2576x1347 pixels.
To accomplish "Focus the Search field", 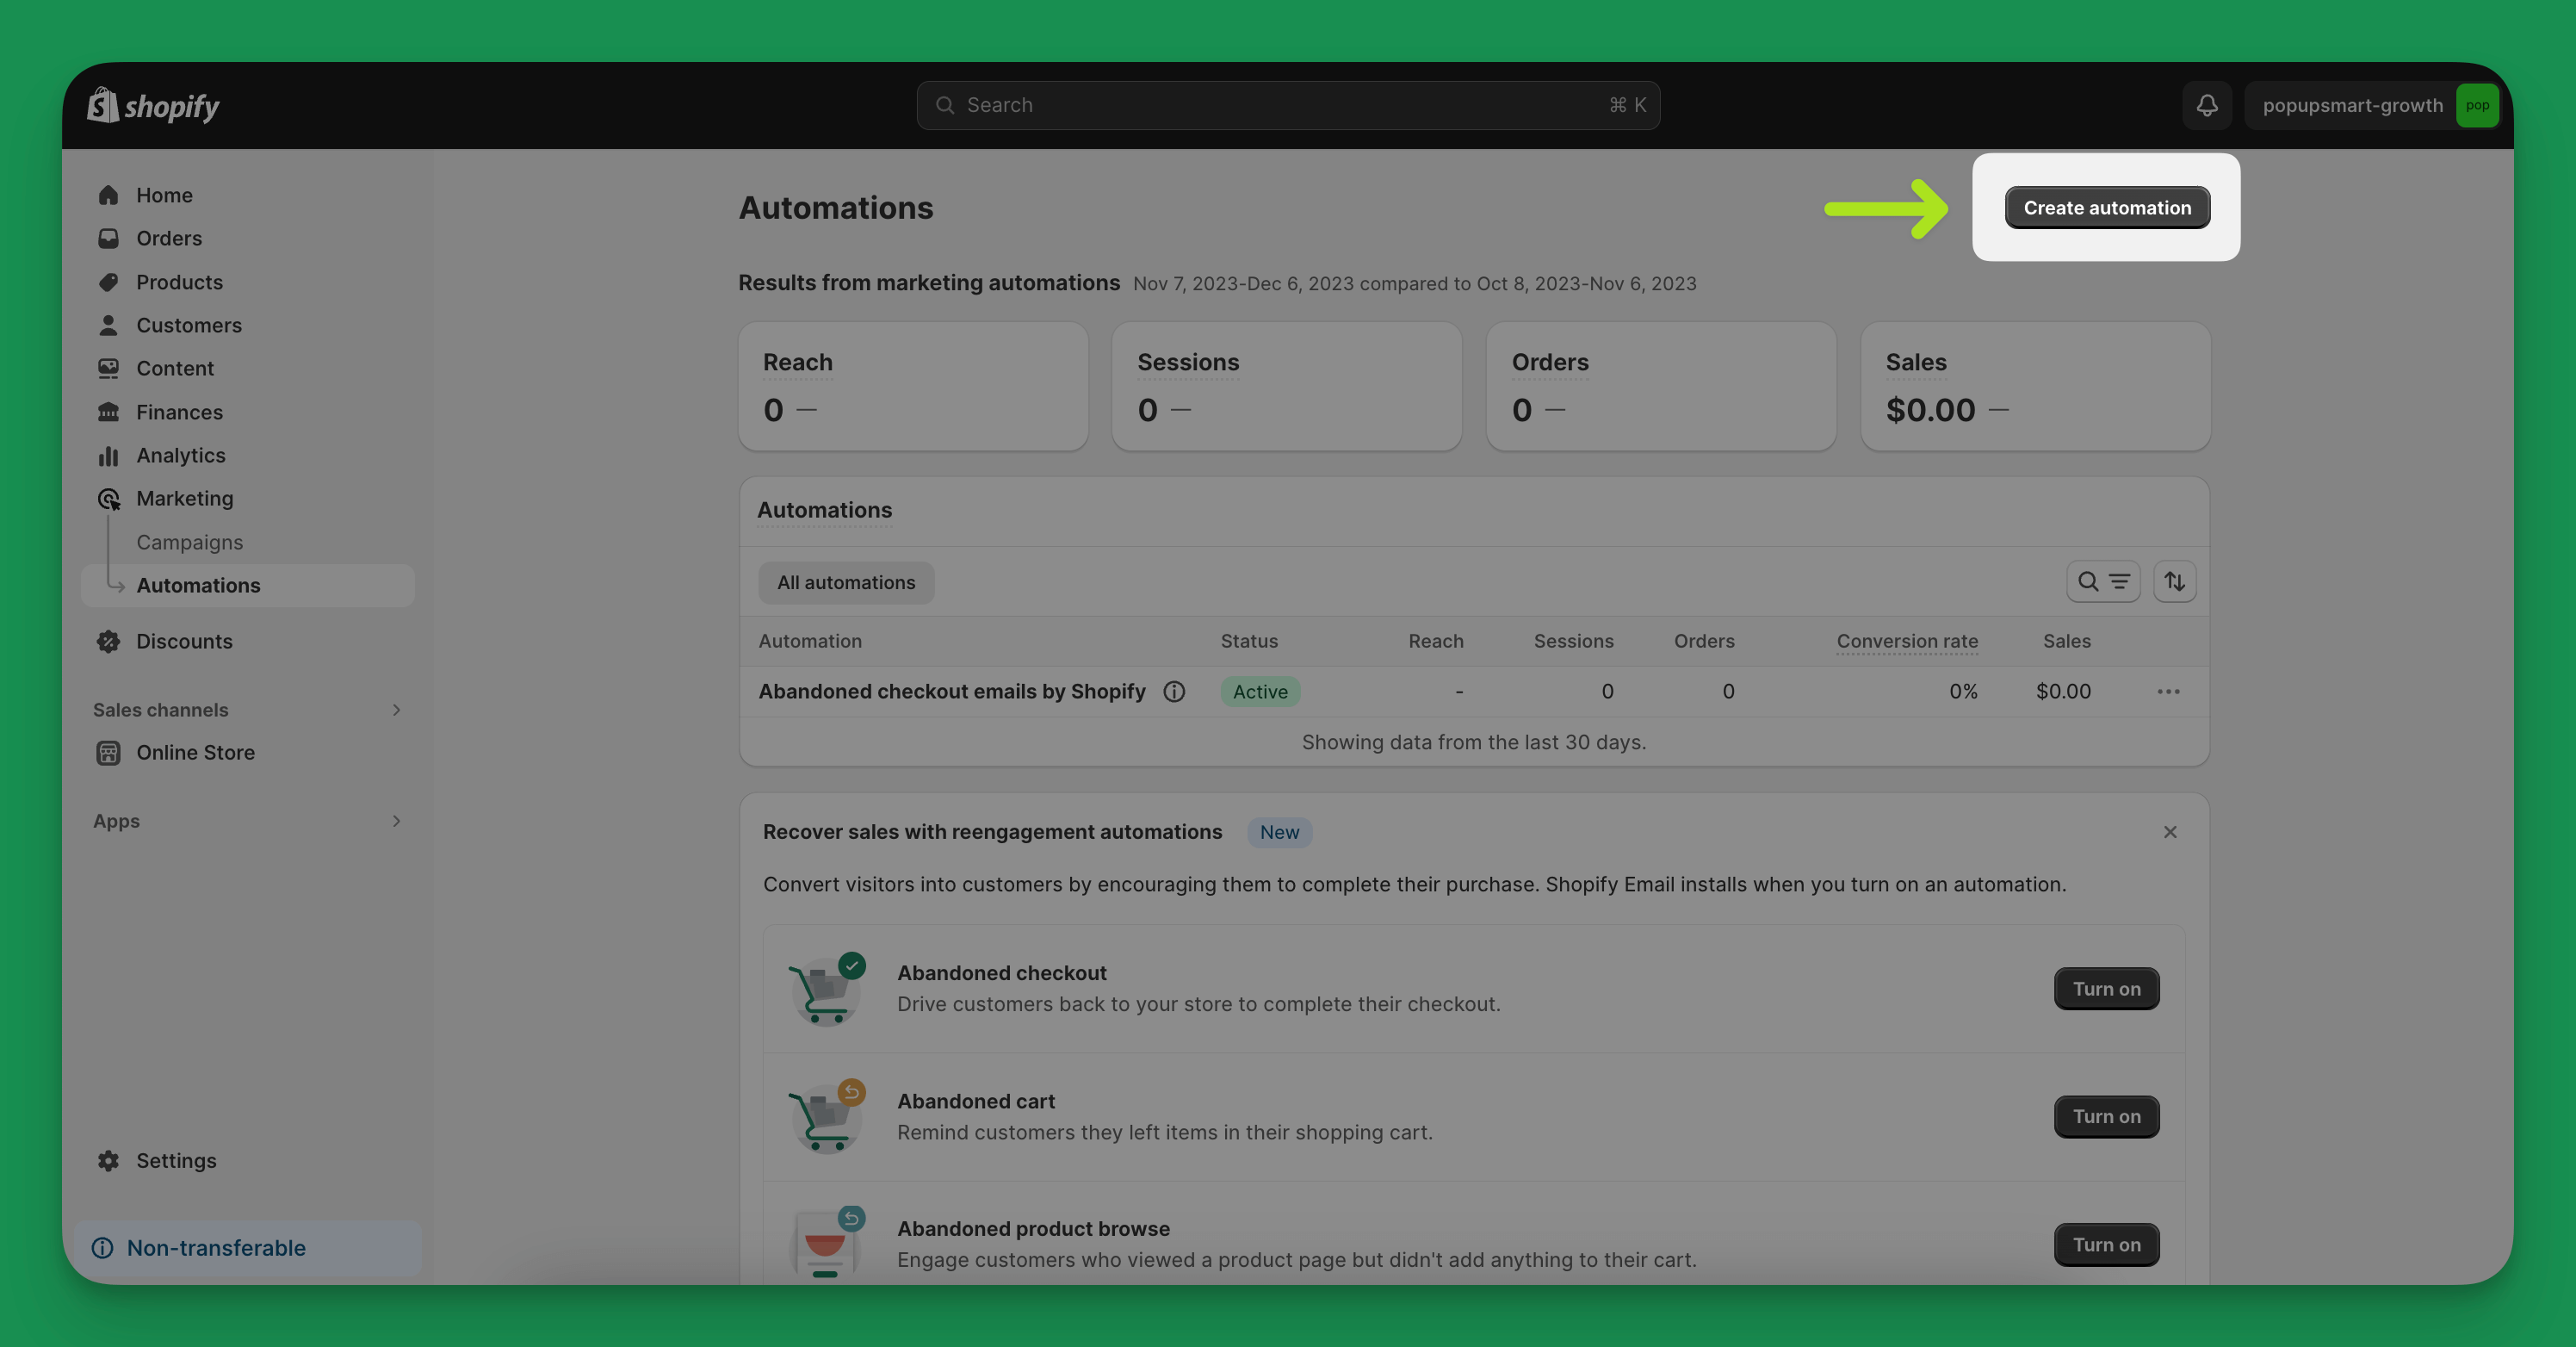I will point(1288,105).
